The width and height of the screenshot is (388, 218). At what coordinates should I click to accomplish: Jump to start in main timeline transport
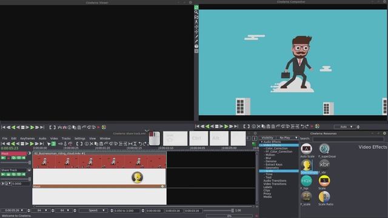click(x=3, y=144)
